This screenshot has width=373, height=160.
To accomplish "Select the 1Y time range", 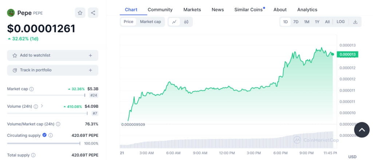I will [317, 22].
